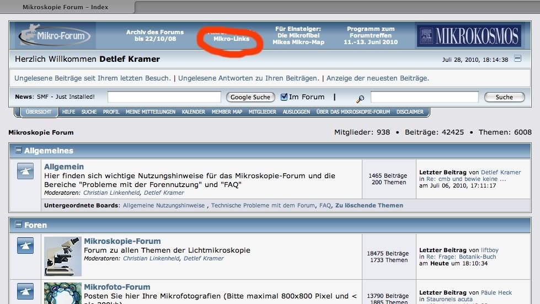Viewport: 540px width, 304px height.
Task: Click the Google search text field
Action: click(164, 97)
